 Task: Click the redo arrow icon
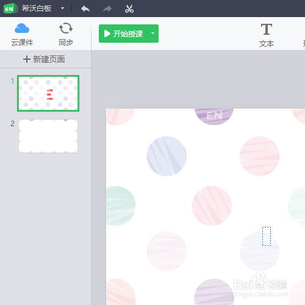pyautogui.click(x=107, y=9)
